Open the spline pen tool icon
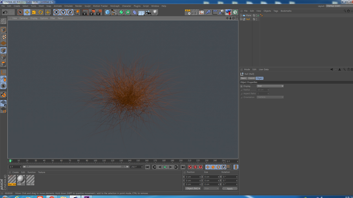The height and width of the screenshot is (198, 353). (x=114, y=12)
